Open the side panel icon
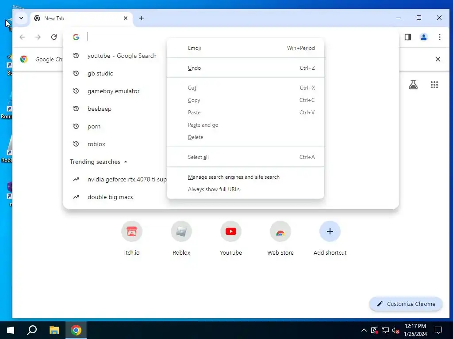Viewport: 453px width, 339px height. coord(407,37)
